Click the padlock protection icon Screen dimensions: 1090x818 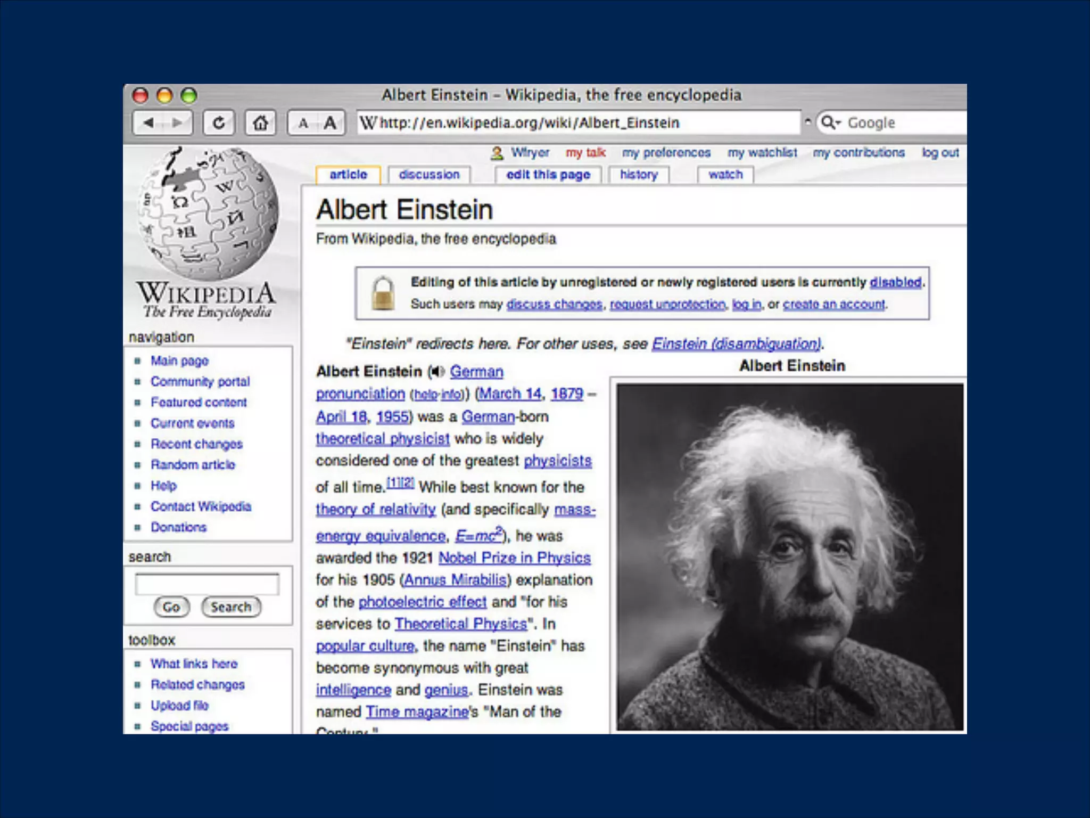coord(383,293)
